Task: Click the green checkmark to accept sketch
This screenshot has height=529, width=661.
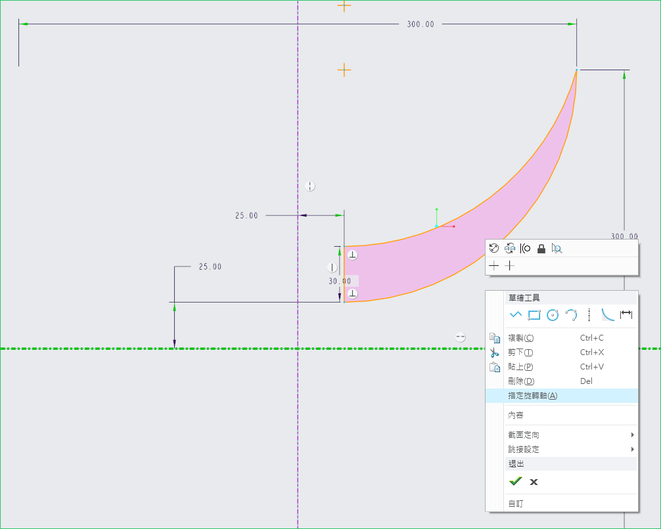Action: tap(516, 482)
